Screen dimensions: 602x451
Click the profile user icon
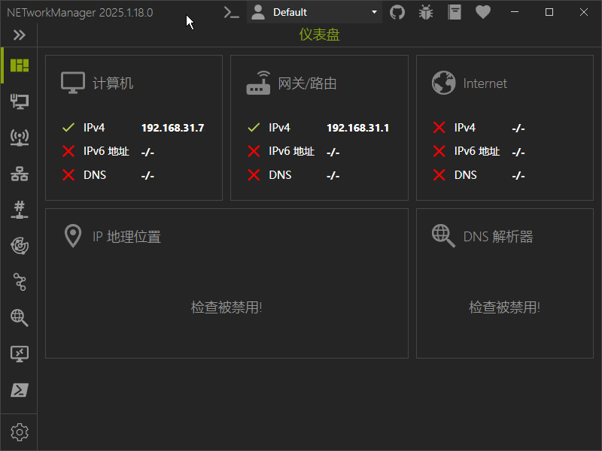(x=258, y=12)
